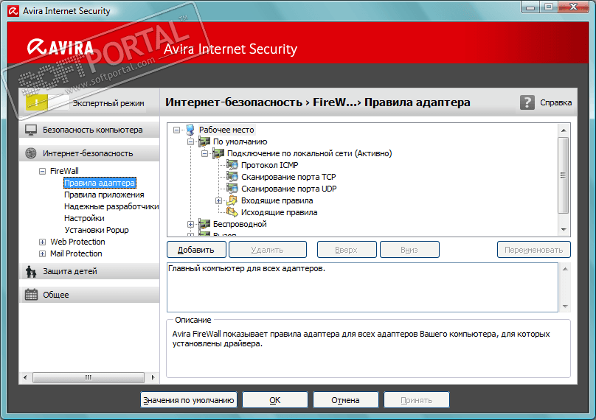Click the rule tree vertical scrollbar thumb

tap(564, 175)
